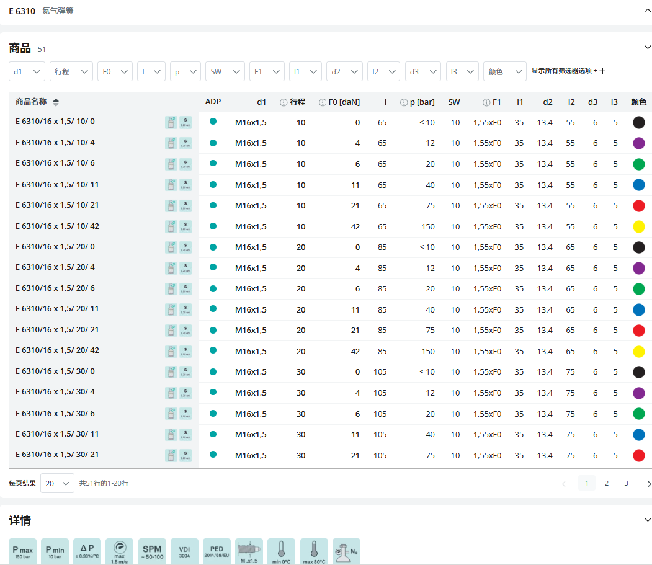This screenshot has width=652, height=565.
Task: Go to page 2
Action: click(x=607, y=483)
